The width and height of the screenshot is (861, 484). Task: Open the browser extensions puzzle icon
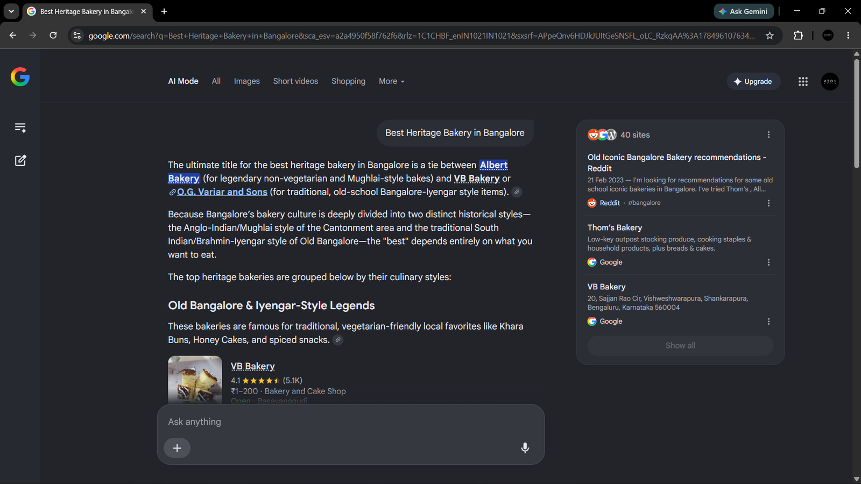[x=798, y=35]
